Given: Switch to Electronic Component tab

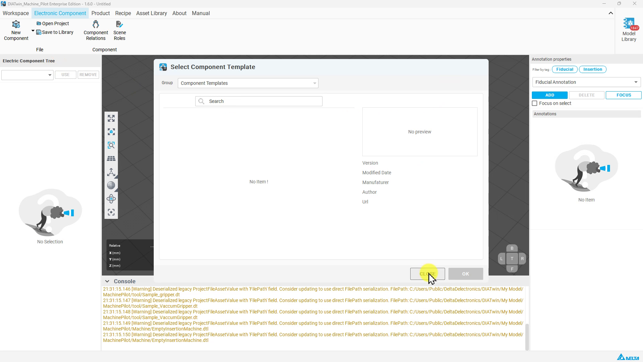Looking at the screenshot, I should coord(60,13).
